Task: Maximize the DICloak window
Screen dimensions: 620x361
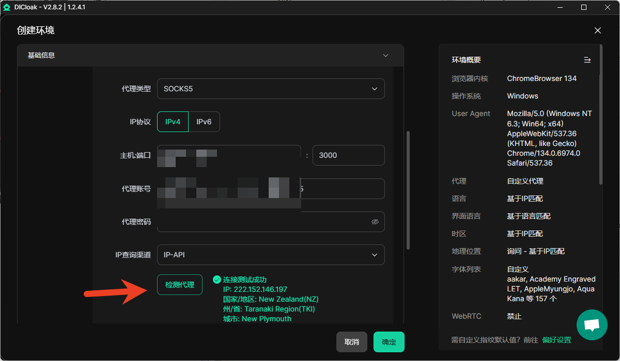Action: [x=584, y=7]
